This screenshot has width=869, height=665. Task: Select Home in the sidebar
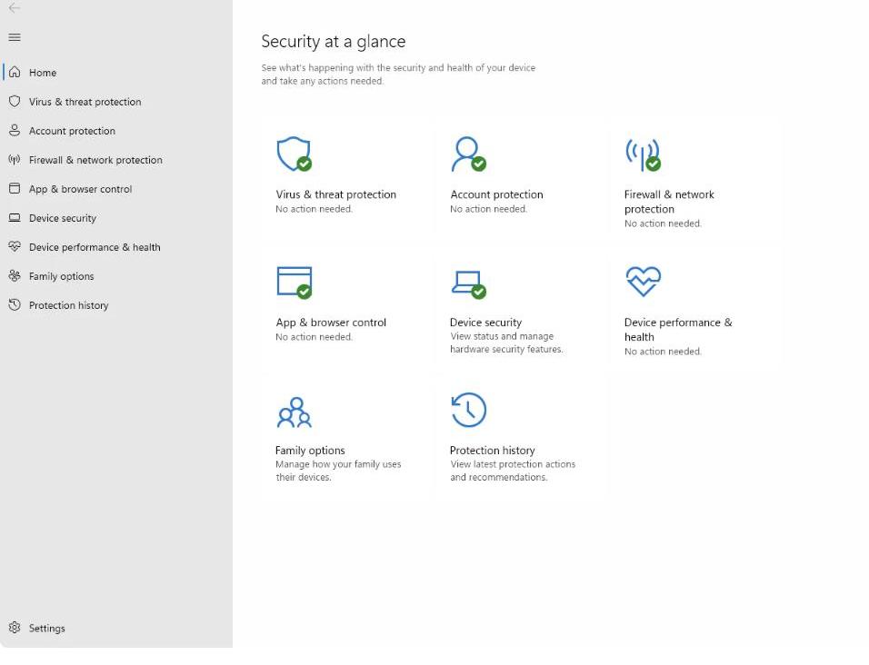pyautogui.click(x=42, y=73)
